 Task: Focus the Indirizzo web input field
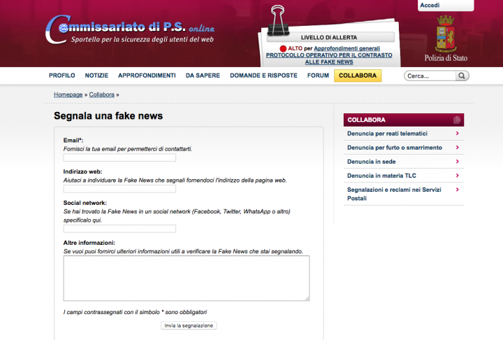[x=119, y=189]
